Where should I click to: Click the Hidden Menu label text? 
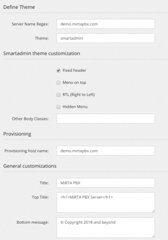[75, 107]
